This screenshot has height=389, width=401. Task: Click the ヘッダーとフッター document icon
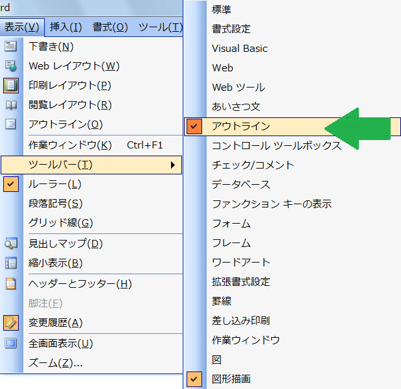click(x=11, y=284)
